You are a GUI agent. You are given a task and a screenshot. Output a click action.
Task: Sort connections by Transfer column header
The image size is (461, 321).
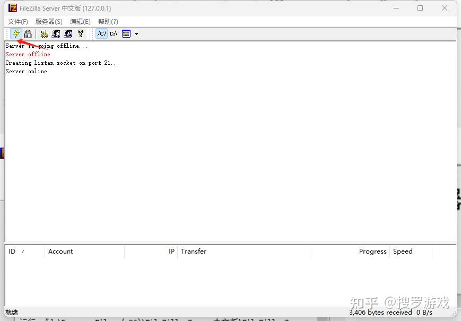pos(243,251)
